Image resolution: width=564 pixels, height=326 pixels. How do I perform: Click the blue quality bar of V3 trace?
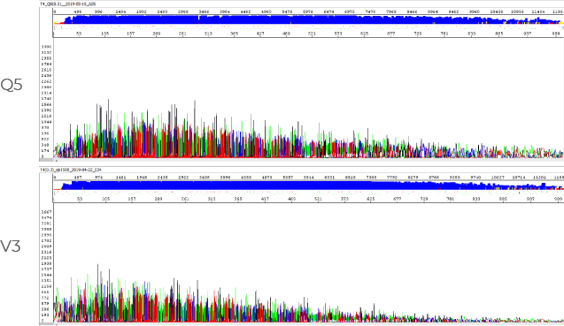(x=309, y=186)
